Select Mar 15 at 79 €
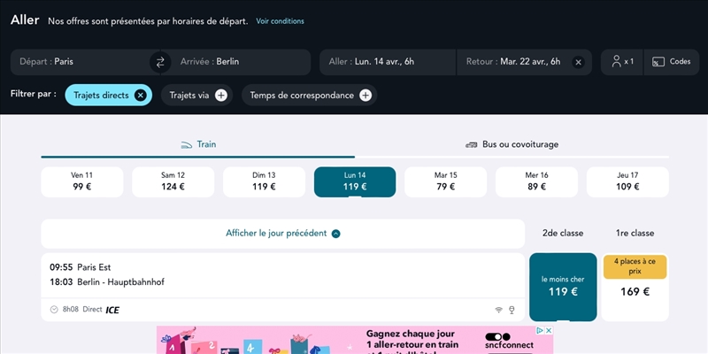The height and width of the screenshot is (354, 708). pyautogui.click(x=446, y=182)
